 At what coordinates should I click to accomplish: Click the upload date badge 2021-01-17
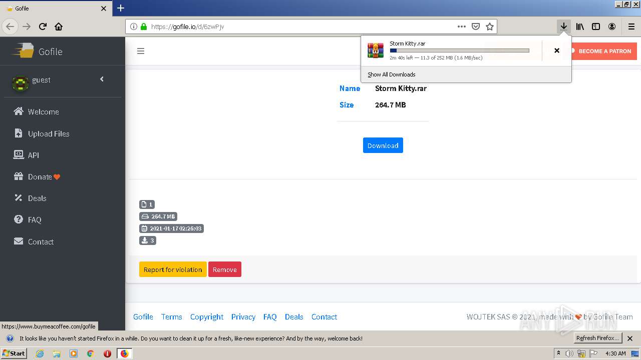(171, 228)
